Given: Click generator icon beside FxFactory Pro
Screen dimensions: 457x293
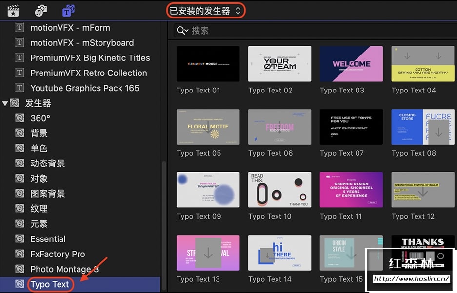Looking at the screenshot, I should click(20, 254).
